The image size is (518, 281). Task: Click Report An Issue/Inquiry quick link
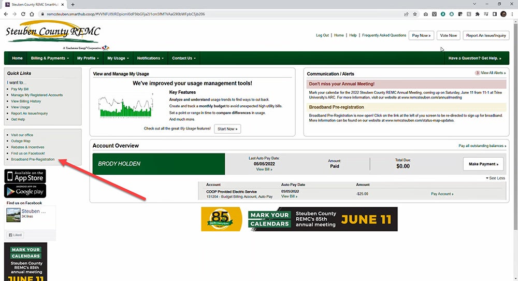point(30,114)
